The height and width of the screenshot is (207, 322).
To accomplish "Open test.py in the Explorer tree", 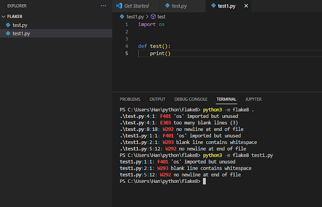I will coord(20,25).
